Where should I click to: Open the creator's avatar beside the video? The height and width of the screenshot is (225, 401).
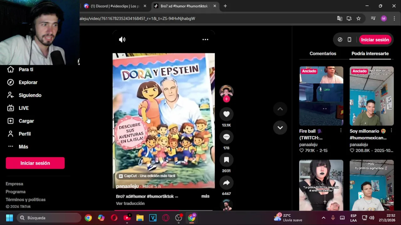click(226, 91)
